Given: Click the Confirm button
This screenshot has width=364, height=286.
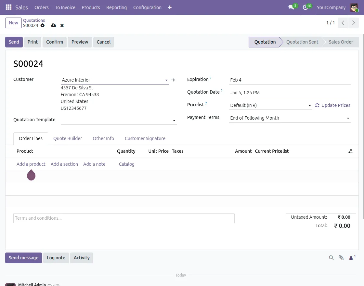Looking at the screenshot, I should click(55, 42).
